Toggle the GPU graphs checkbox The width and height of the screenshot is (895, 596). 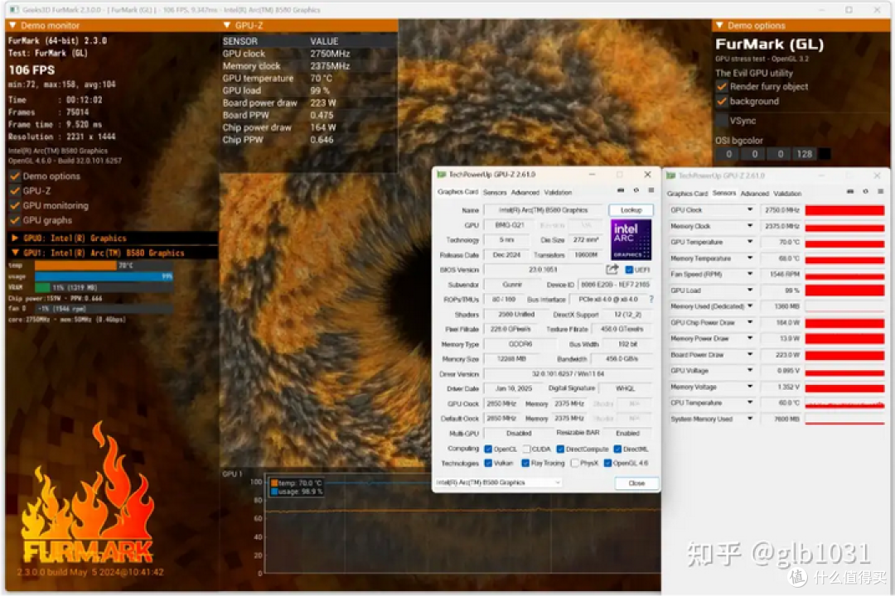[16, 220]
